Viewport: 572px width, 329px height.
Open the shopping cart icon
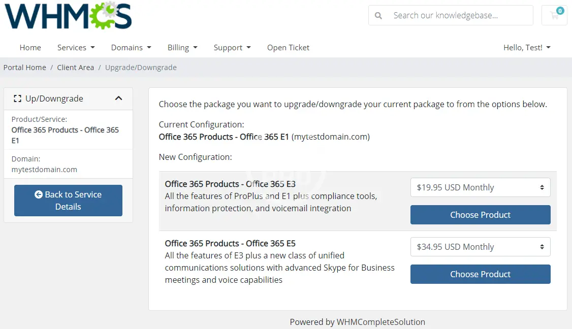(x=554, y=15)
